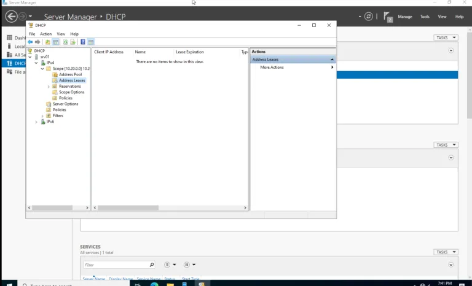Collapse the Address Leases actions section
This screenshot has width=472, height=286.
332,60
